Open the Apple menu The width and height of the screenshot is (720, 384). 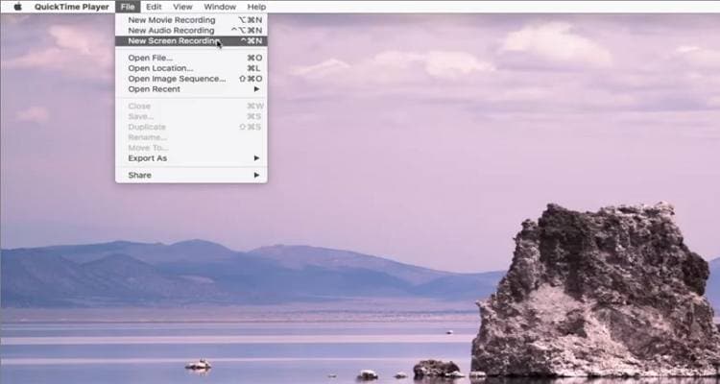pos(17,7)
